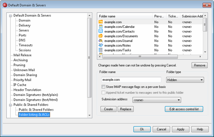The width and height of the screenshot is (214, 137).
Task: Click the example.com/Contacts book icon
Action: [101, 31]
